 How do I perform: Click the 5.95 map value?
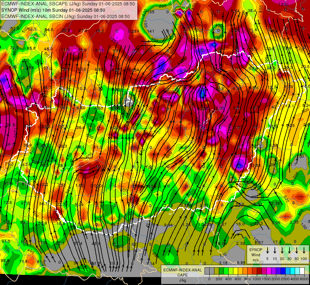tap(276, 223)
